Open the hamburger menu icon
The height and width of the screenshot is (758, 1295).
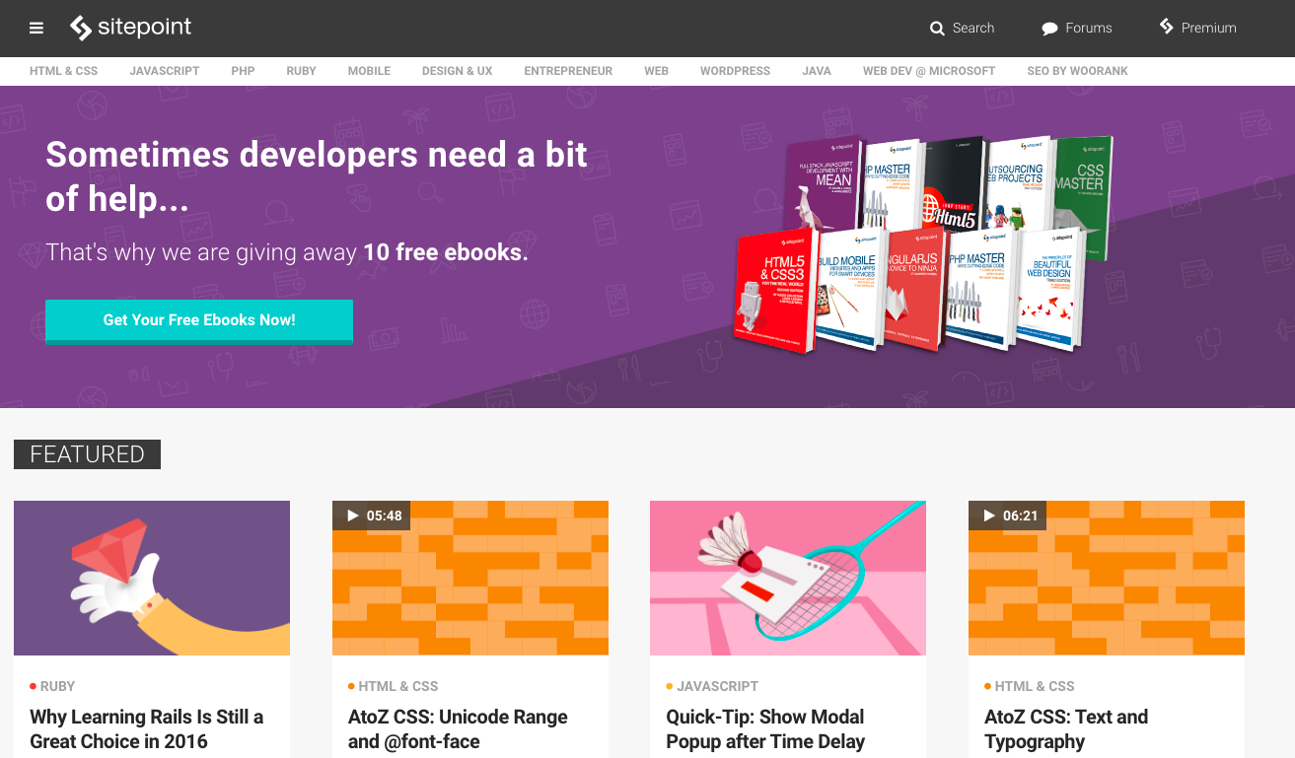pyautogui.click(x=36, y=28)
